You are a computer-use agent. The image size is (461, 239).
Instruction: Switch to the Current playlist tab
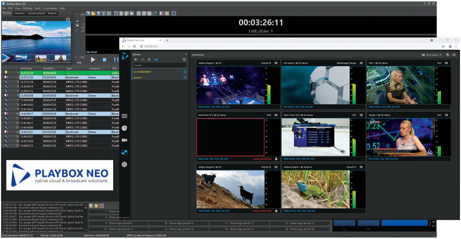coord(36,13)
